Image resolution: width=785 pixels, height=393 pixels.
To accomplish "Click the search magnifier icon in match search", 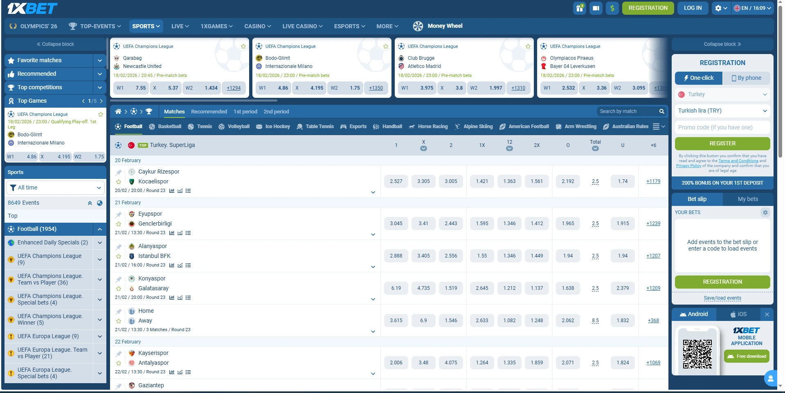I will [x=661, y=111].
